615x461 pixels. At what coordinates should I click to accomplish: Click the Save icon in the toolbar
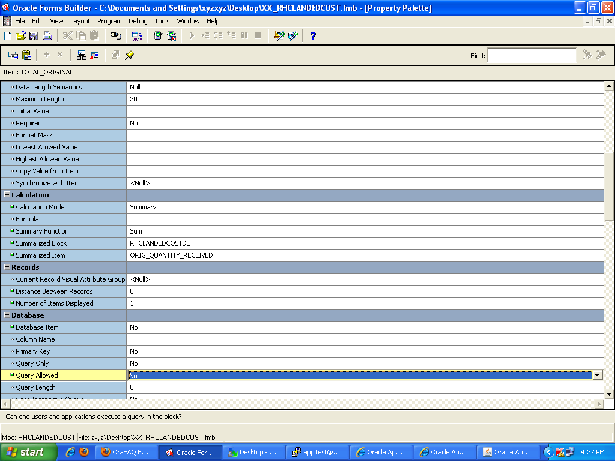click(34, 36)
